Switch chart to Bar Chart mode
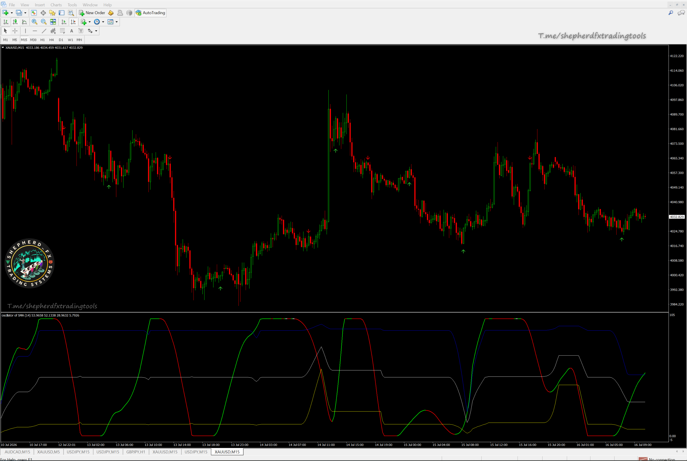The image size is (687, 461). coord(6,22)
